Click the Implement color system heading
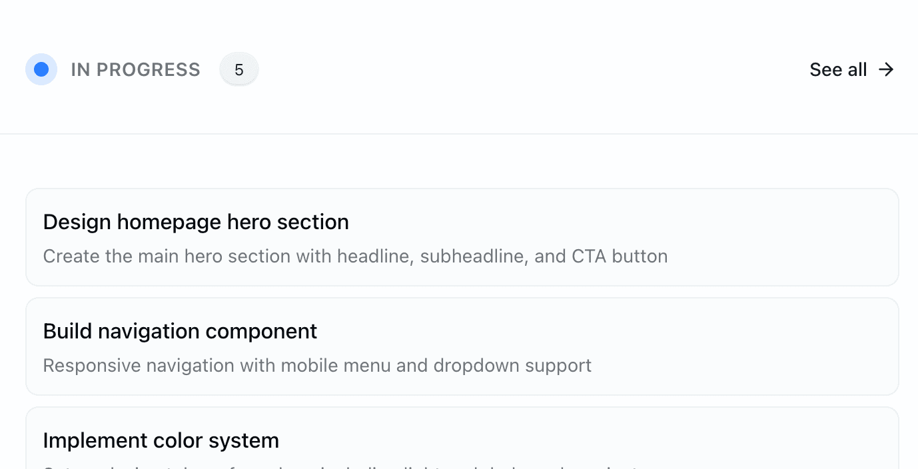The width and height of the screenshot is (918, 469). pyautogui.click(x=161, y=440)
